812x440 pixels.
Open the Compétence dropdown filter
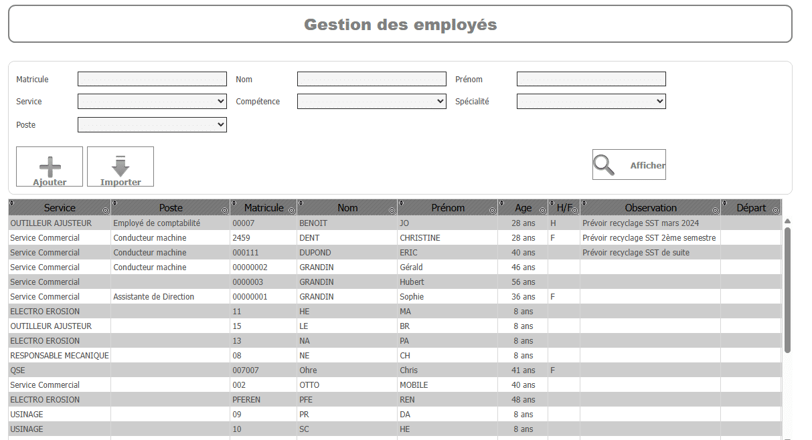point(372,102)
